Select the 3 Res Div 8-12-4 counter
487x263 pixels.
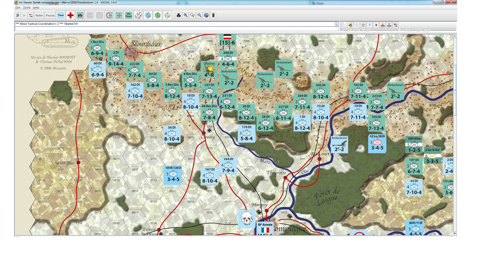[172, 91]
